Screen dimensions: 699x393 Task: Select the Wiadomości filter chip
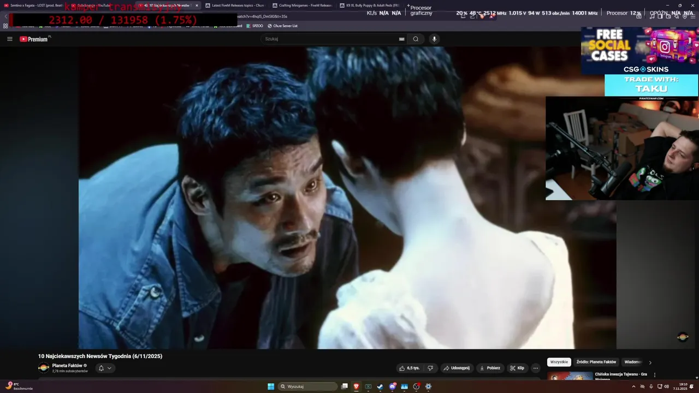click(x=633, y=362)
